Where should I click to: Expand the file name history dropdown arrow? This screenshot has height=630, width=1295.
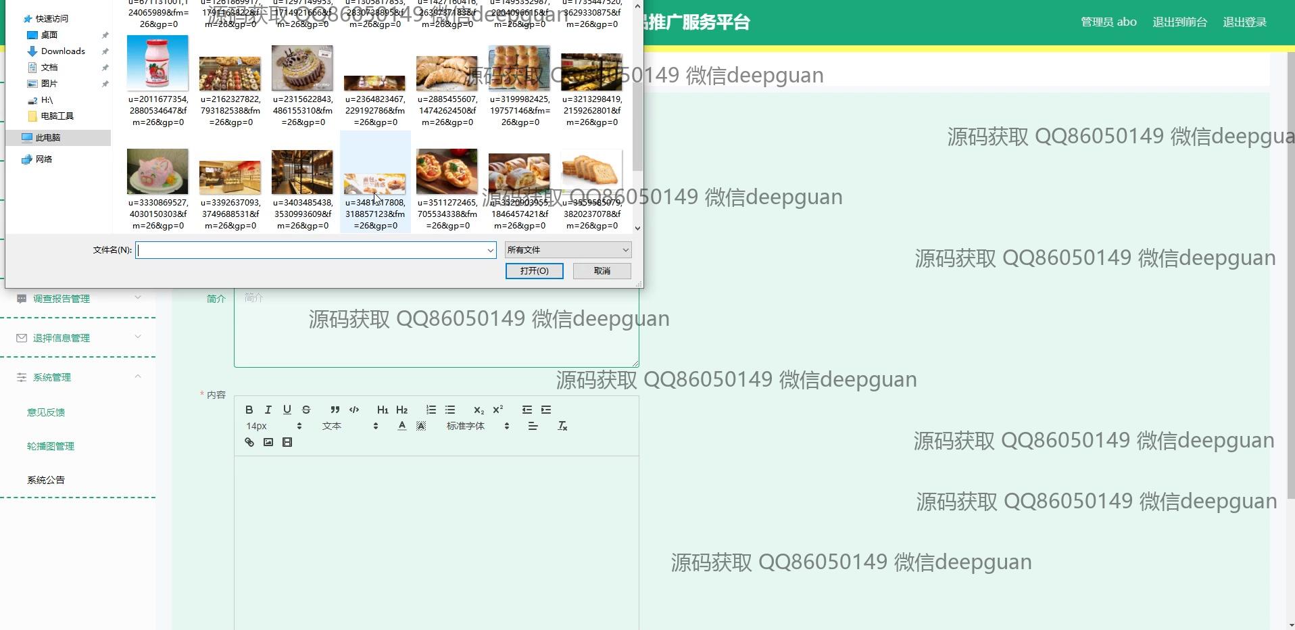(490, 250)
